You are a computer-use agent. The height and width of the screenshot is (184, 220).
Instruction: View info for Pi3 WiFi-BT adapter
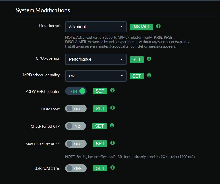tap(112, 90)
